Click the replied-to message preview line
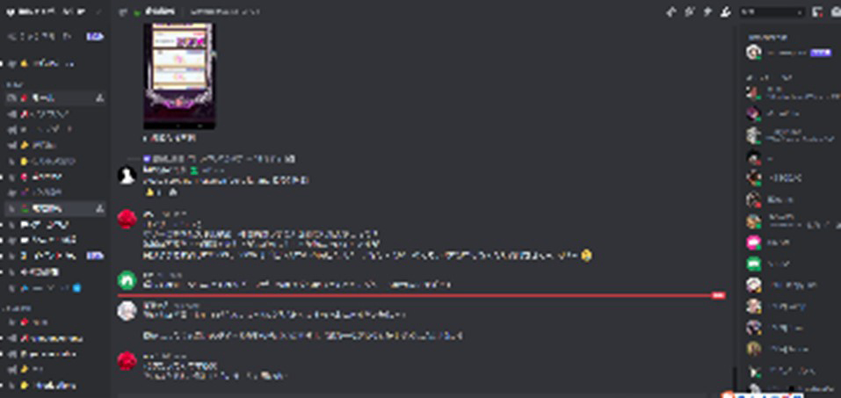 pos(219,159)
